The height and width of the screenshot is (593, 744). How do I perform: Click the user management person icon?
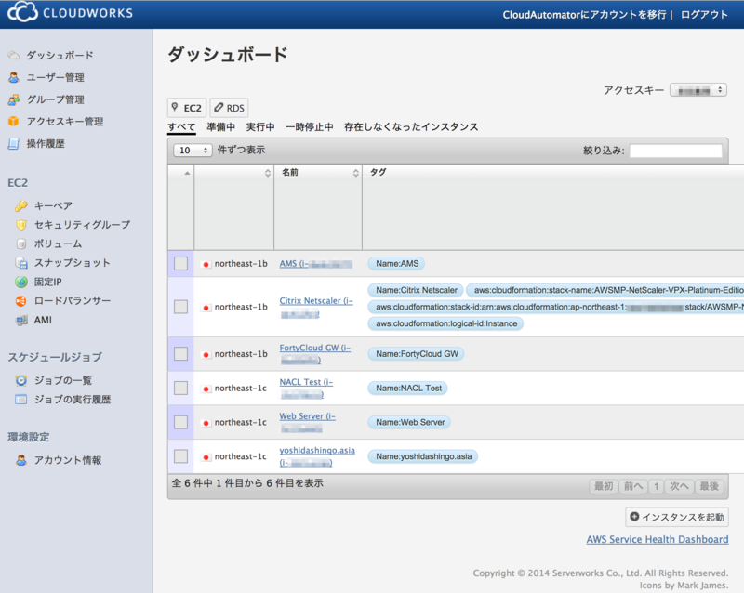[14, 77]
